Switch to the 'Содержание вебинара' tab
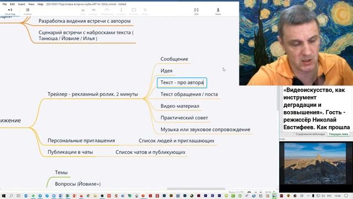Image resolution: width=353 pixels, height=199 pixels. (x=310, y=134)
